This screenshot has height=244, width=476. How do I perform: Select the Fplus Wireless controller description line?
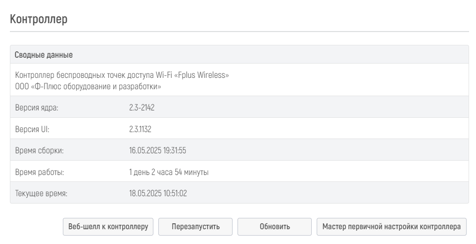click(x=122, y=75)
